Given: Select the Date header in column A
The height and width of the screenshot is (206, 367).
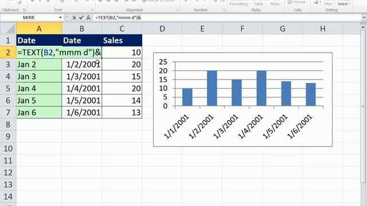Looking at the screenshot, I should click(39, 41).
